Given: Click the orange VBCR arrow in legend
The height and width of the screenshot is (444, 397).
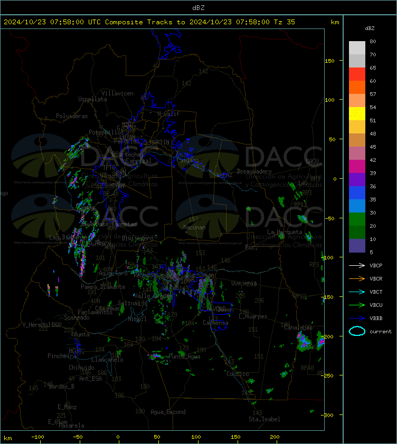Looking at the screenshot, I should coord(357,278).
